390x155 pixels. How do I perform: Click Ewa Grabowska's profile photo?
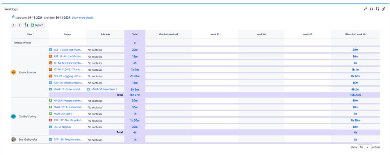13,139
